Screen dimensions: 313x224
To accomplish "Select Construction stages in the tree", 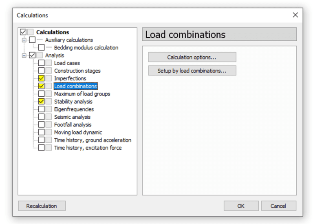I will pos(77,71).
